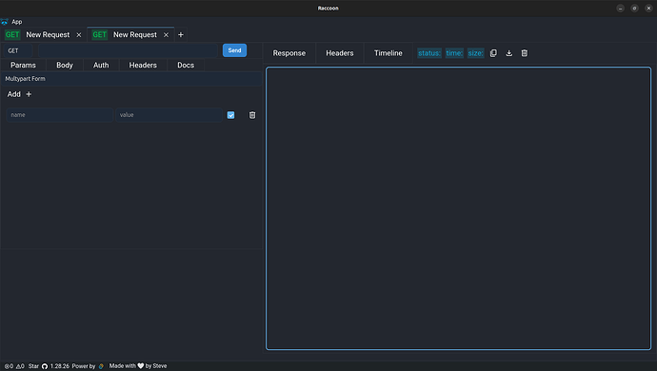
Task: Click the size: label
Action: (x=475, y=53)
